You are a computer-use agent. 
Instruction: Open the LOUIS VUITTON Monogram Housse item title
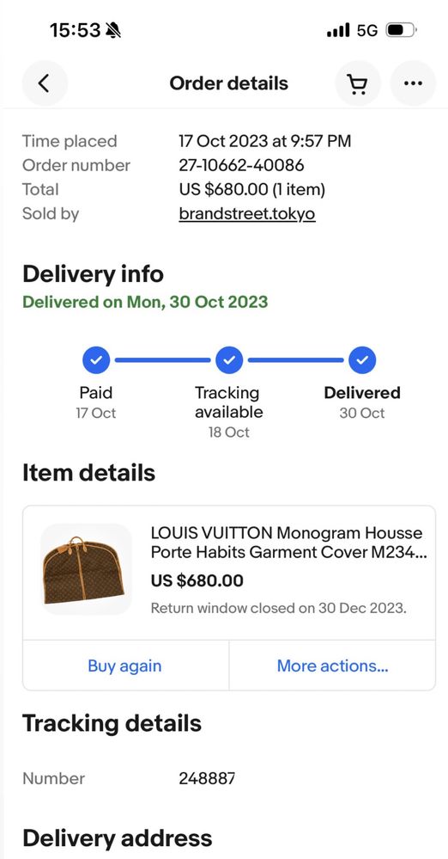tap(289, 543)
